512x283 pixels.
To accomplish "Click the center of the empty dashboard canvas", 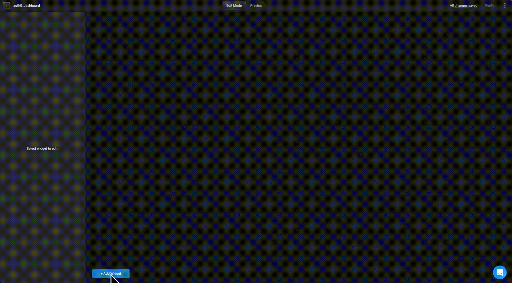I will (x=298, y=147).
